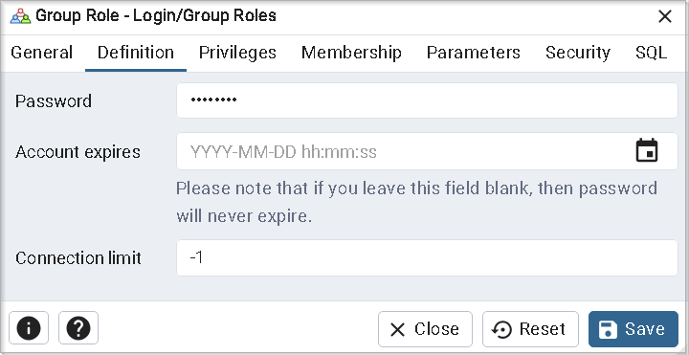The width and height of the screenshot is (689, 355).
Task: Click the Group Role icon in title bar
Action: (x=21, y=16)
